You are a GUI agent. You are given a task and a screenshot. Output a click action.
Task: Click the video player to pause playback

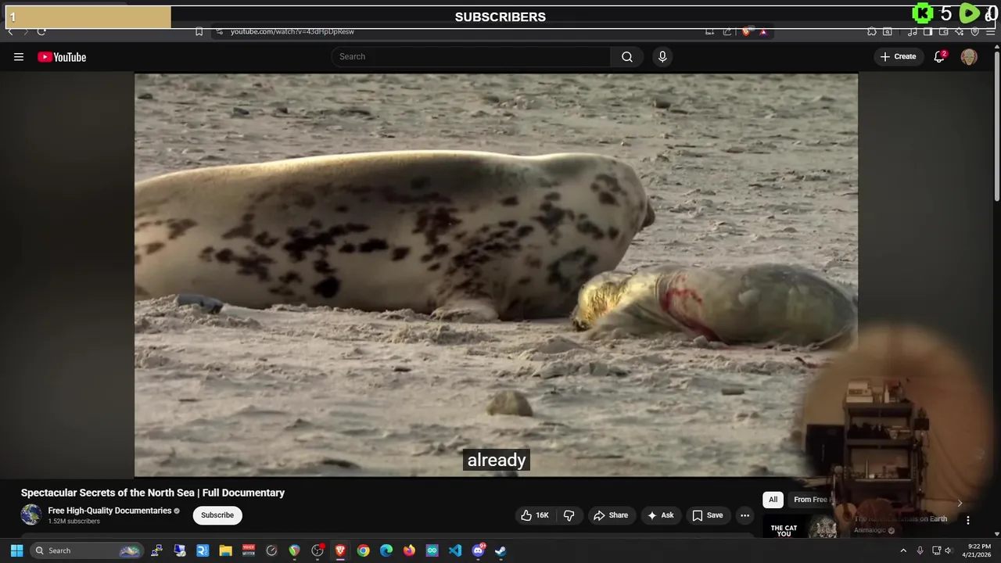[496, 275]
